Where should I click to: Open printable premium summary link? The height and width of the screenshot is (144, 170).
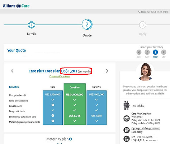pyautogui.click(x=146, y=130)
